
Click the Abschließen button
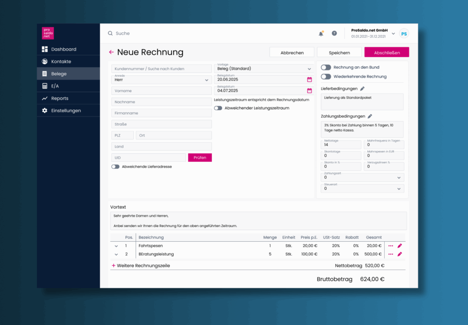point(387,53)
